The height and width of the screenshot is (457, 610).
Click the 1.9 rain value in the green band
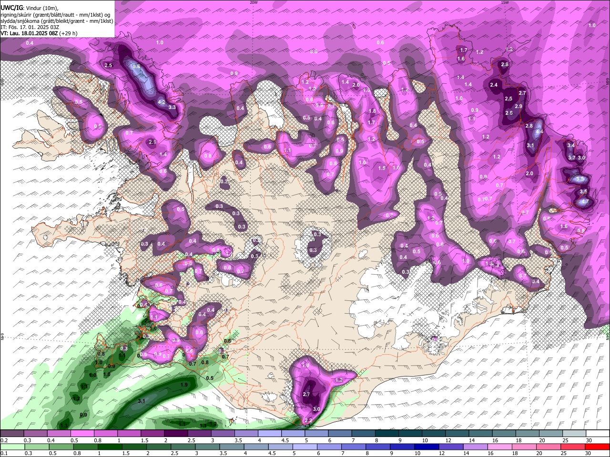click(x=184, y=385)
